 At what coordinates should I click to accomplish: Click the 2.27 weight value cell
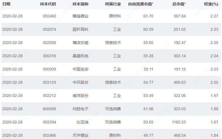click(x=214, y=16)
